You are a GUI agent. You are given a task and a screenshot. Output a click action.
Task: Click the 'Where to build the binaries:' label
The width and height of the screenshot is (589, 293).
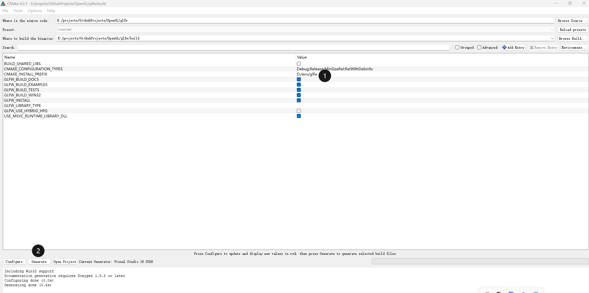[28, 39]
